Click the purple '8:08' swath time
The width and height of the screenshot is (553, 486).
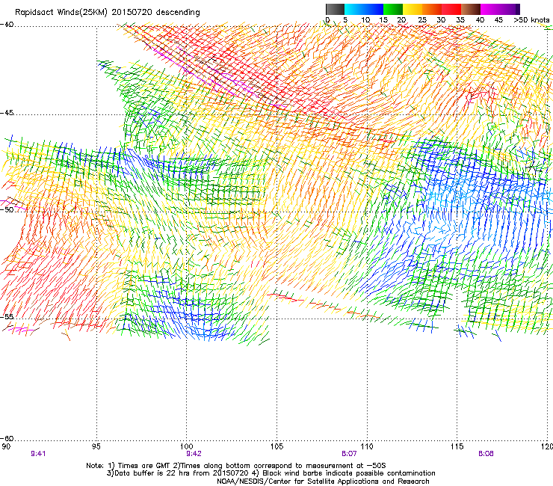coord(486,454)
